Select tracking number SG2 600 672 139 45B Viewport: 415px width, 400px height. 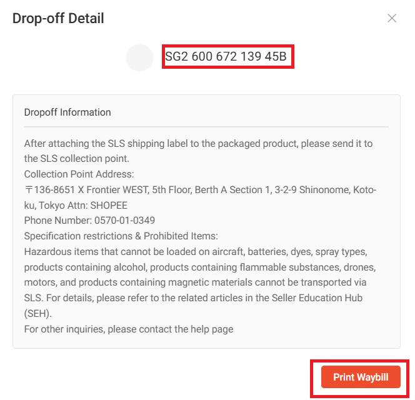226,57
